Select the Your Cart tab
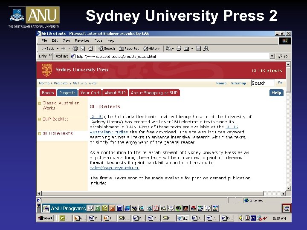Viewport: 307px width, 230px height. pos(90,93)
